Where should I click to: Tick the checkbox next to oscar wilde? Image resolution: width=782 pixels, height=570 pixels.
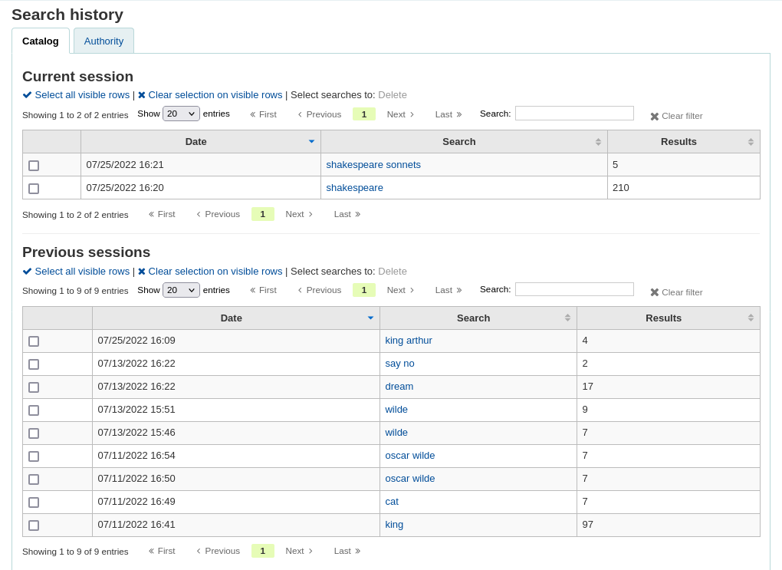coord(34,456)
